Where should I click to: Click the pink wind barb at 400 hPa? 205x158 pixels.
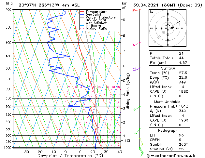pyautogui.click(x=137, y=44)
